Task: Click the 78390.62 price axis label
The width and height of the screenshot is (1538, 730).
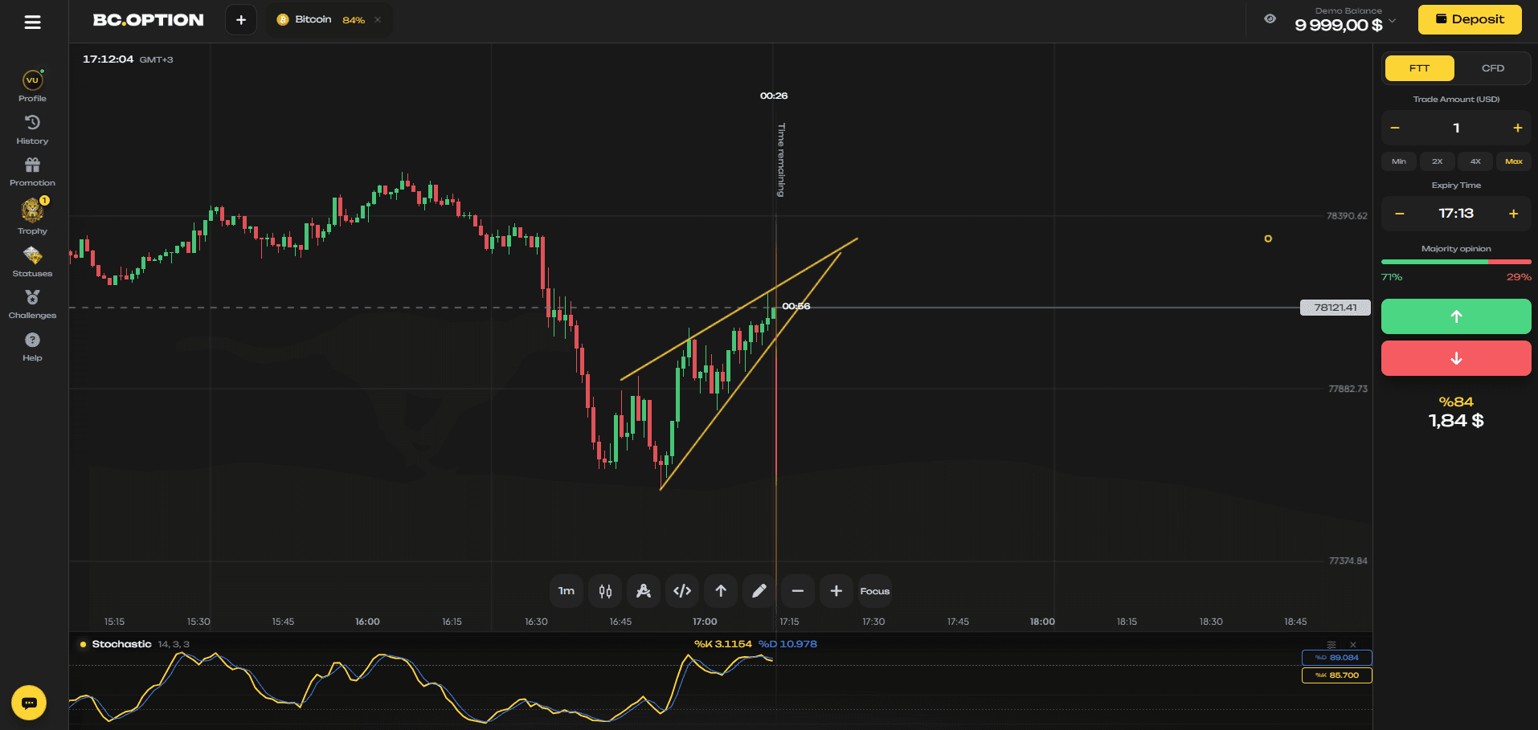Action: tap(1347, 216)
